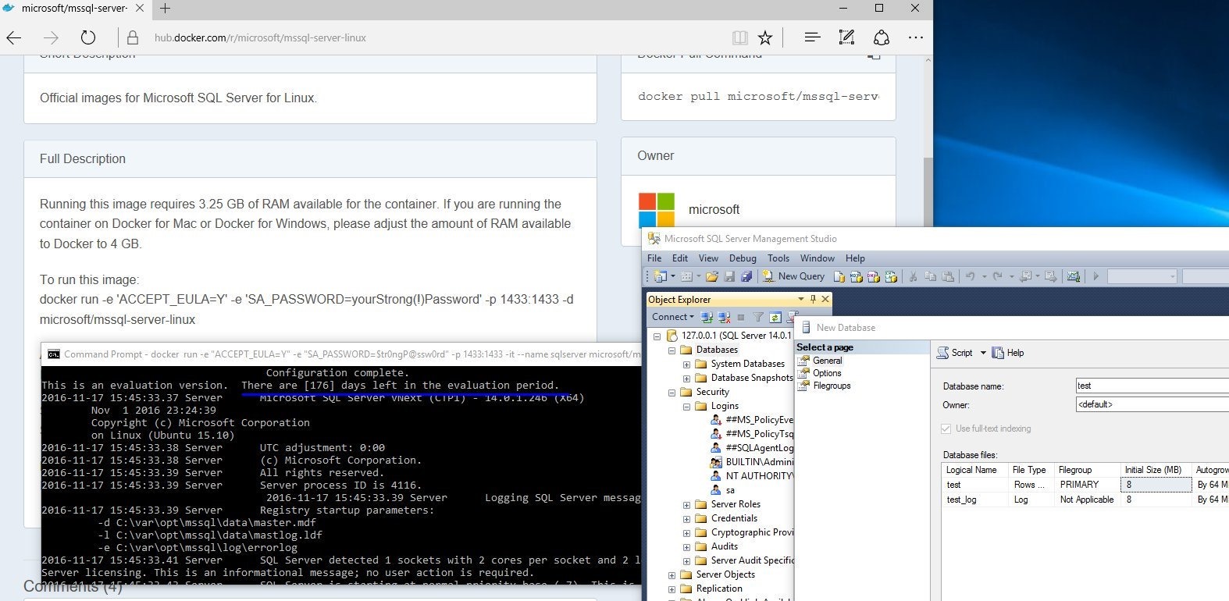Open the View menu in SSMS
Image resolution: width=1229 pixels, height=601 pixels.
[708, 258]
